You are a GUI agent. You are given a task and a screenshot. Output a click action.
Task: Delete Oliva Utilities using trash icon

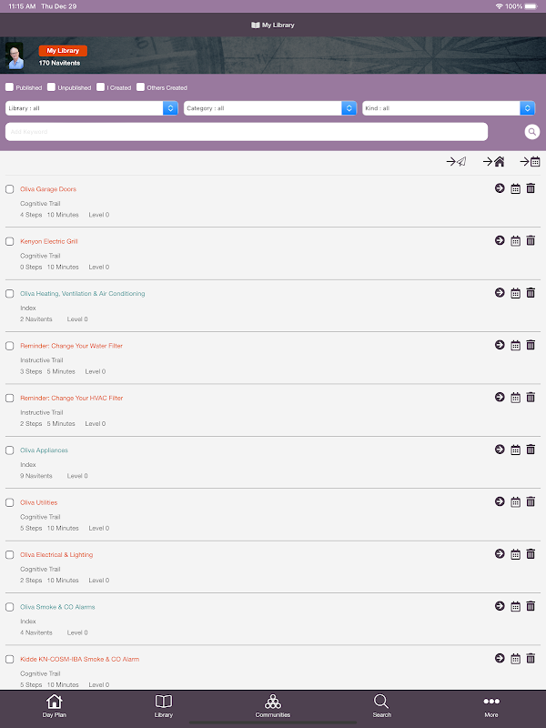(x=531, y=502)
